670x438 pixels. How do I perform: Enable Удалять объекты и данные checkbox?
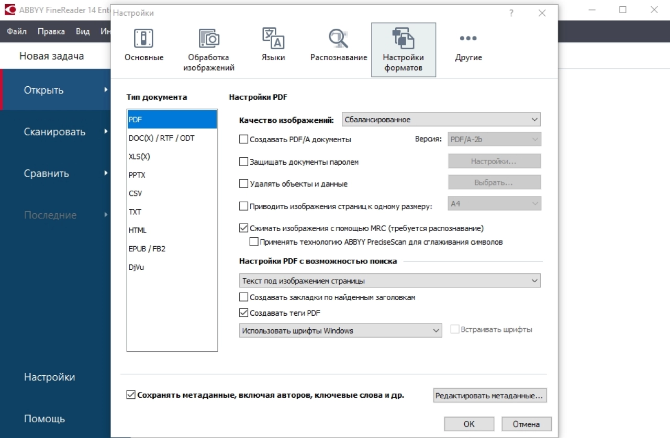point(243,184)
